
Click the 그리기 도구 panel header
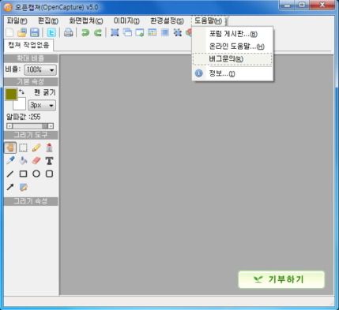pyautogui.click(x=31, y=135)
